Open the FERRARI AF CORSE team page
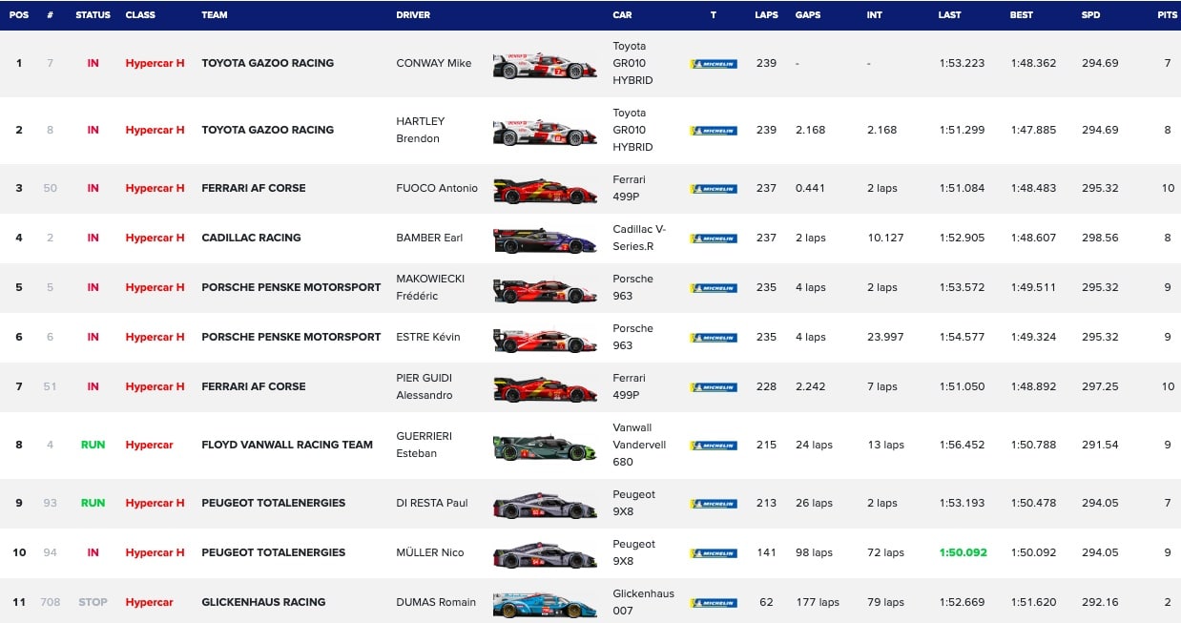Screen dimensions: 1181x623 pyautogui.click(x=253, y=188)
